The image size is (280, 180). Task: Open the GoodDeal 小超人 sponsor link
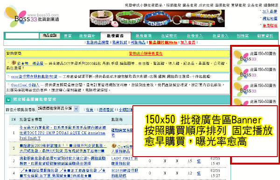25,85
